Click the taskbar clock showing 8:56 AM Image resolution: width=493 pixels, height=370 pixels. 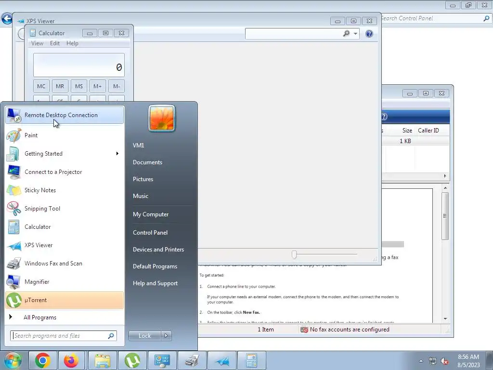(468, 361)
